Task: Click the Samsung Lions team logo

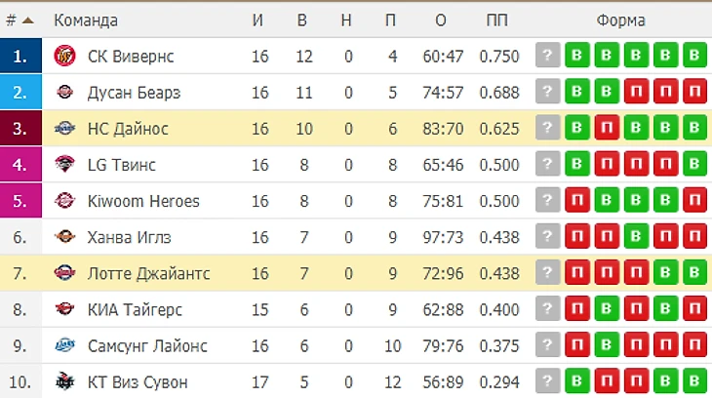Action: click(x=64, y=345)
